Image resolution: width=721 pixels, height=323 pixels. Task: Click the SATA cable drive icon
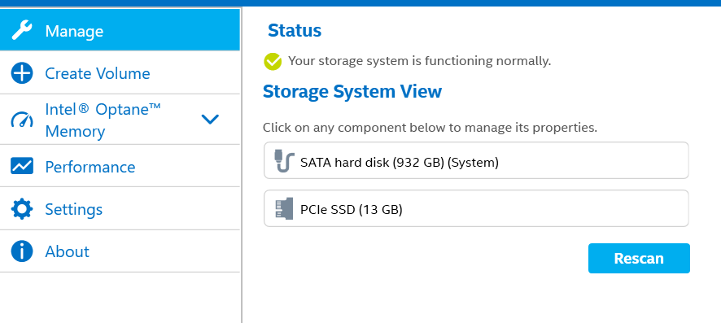[284, 160]
